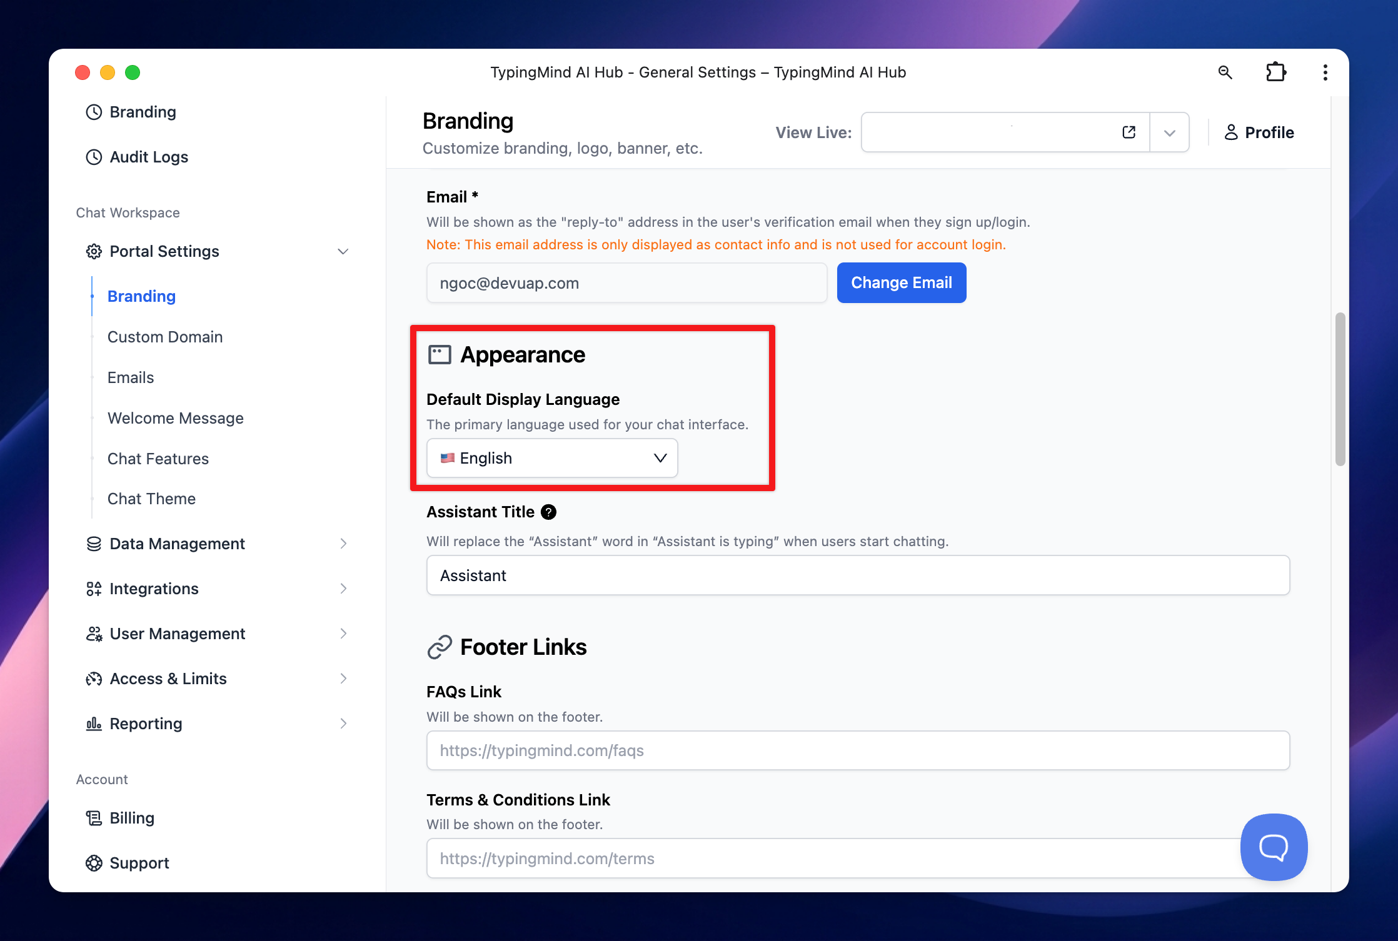This screenshot has height=941, width=1398.
Task: Open the chat support bubble
Action: tap(1274, 847)
